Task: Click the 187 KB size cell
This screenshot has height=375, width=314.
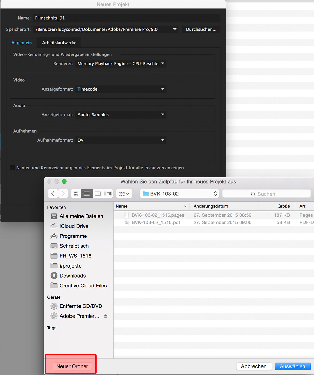Action: pyautogui.click(x=282, y=215)
